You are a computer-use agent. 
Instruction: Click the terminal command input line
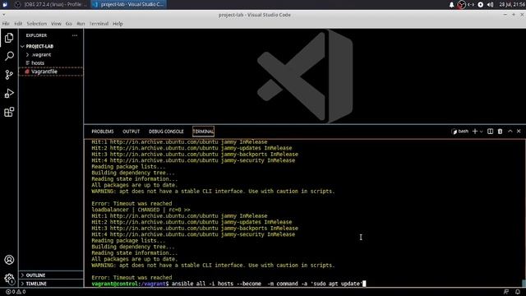click(x=228, y=284)
